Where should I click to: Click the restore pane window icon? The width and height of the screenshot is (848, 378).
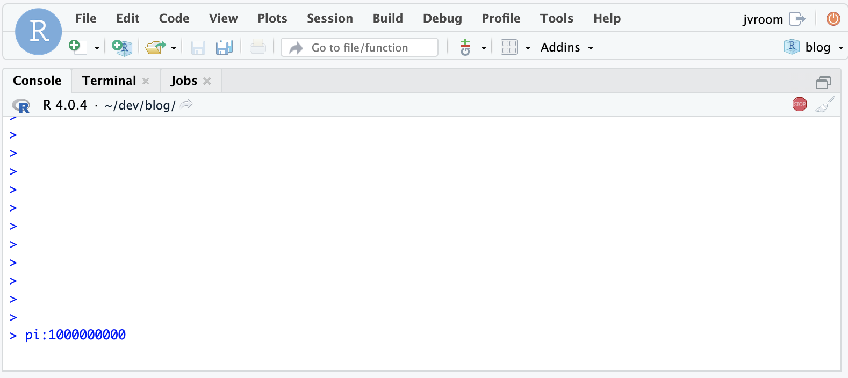pos(823,82)
